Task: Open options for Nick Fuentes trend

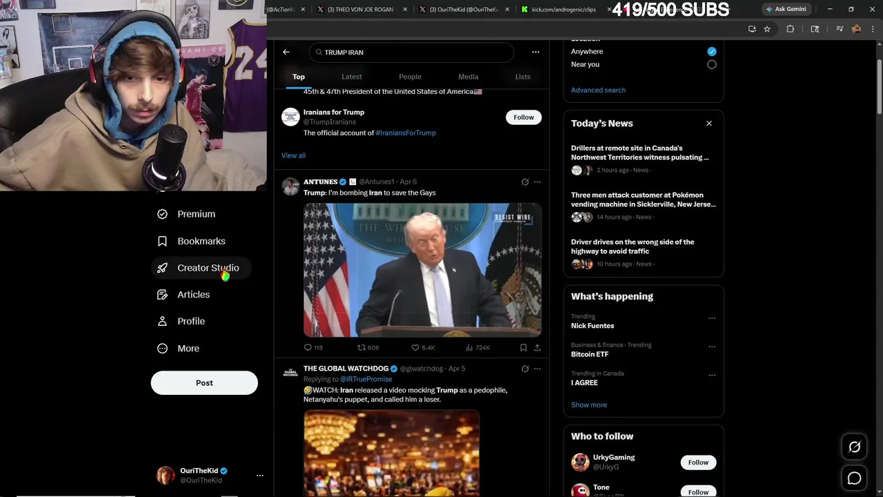Action: [712, 318]
